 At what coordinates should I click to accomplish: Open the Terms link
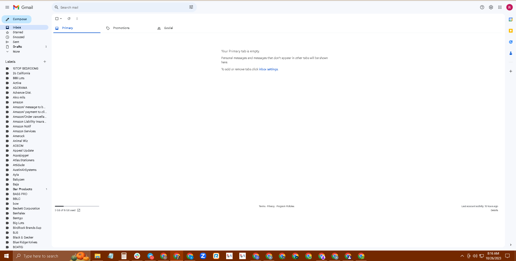pos(262,206)
